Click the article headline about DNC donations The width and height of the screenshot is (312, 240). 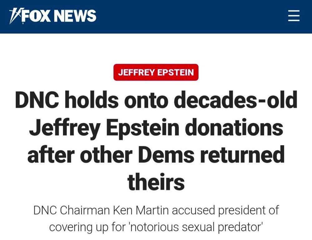[156, 141]
